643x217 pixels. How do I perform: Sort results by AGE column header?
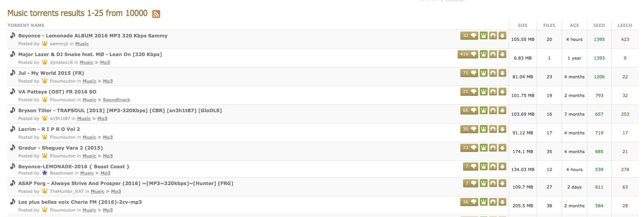click(574, 25)
